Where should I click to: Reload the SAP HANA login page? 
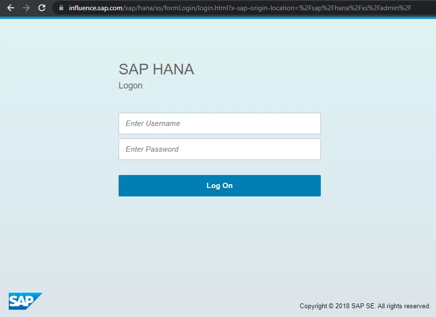[x=42, y=8]
